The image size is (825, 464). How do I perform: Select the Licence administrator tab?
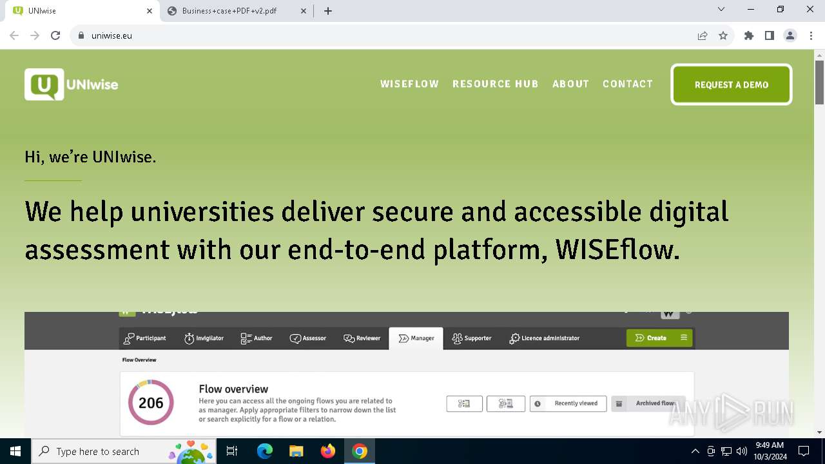[x=545, y=338]
